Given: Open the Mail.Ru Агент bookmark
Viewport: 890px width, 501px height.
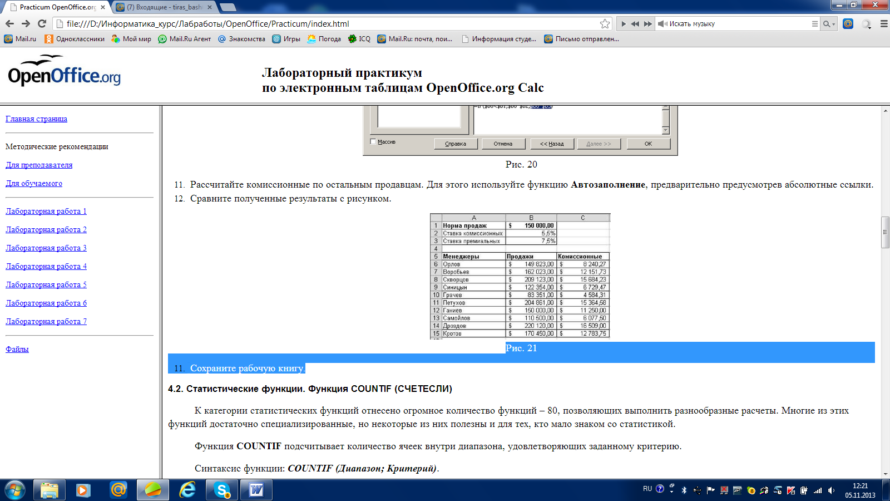Looking at the screenshot, I should 185,39.
